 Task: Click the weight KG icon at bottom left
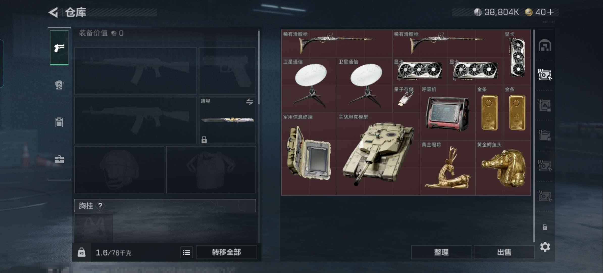81,252
